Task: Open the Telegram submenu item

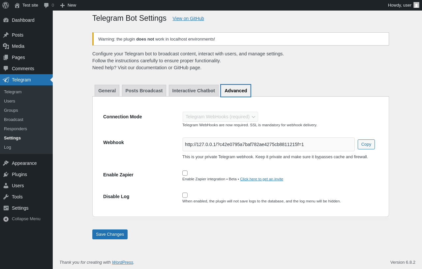Action: pyautogui.click(x=13, y=92)
